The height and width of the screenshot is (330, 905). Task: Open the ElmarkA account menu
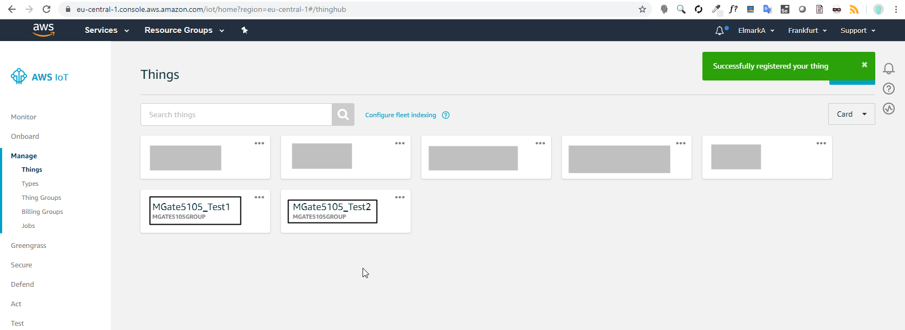(x=756, y=31)
